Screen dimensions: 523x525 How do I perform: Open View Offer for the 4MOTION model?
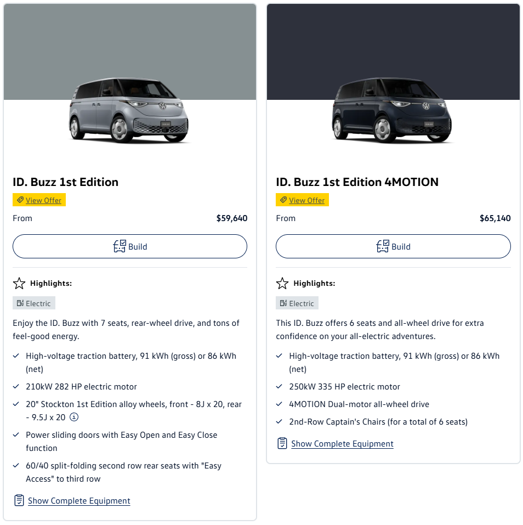click(x=306, y=200)
